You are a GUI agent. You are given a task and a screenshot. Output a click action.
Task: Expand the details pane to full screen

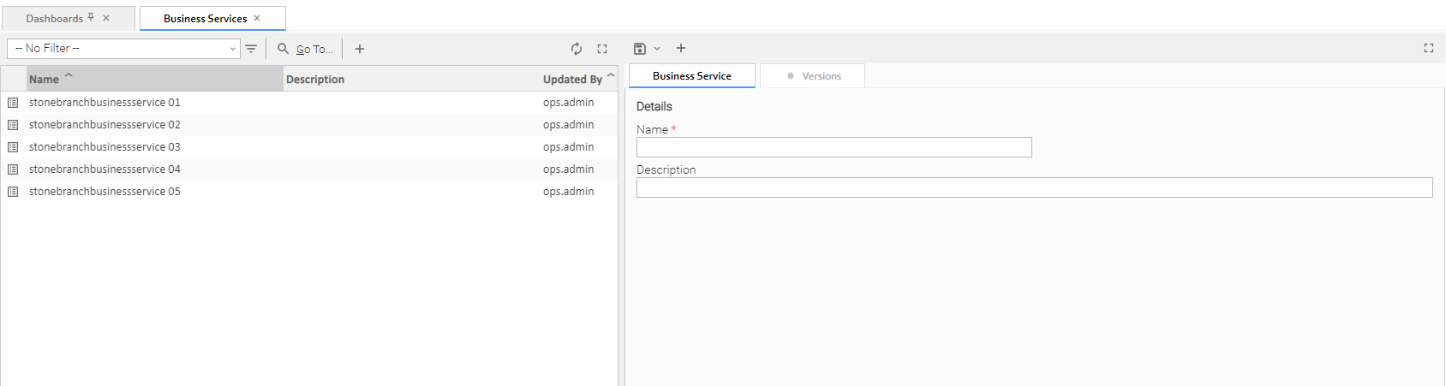coord(1428,49)
